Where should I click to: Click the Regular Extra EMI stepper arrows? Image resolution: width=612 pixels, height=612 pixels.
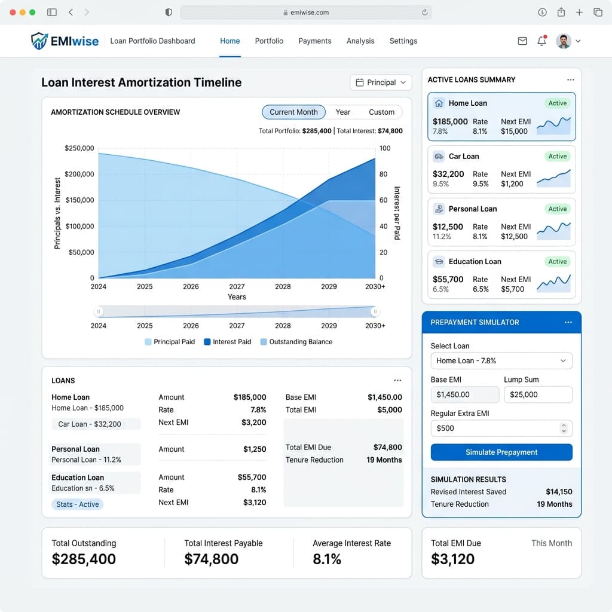[x=563, y=428]
